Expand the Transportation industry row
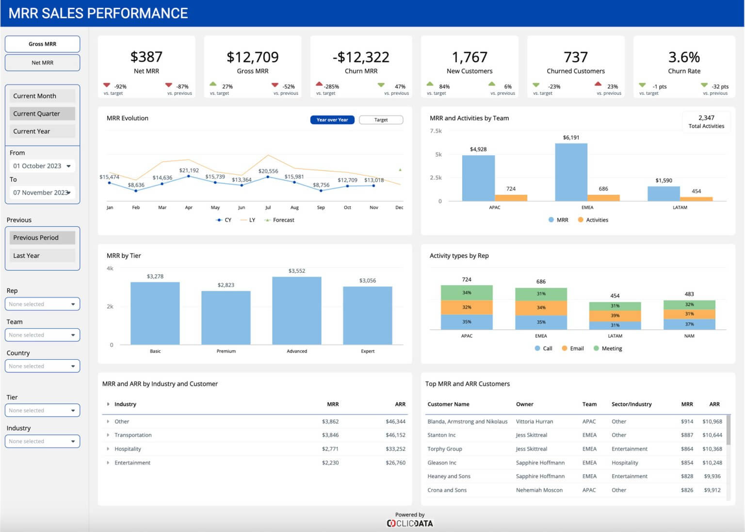The image size is (745, 532). pos(109,435)
